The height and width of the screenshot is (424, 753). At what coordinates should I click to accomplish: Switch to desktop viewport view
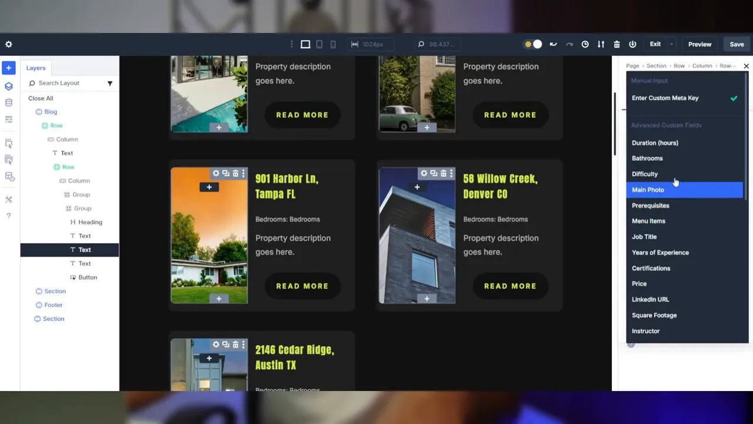305,44
